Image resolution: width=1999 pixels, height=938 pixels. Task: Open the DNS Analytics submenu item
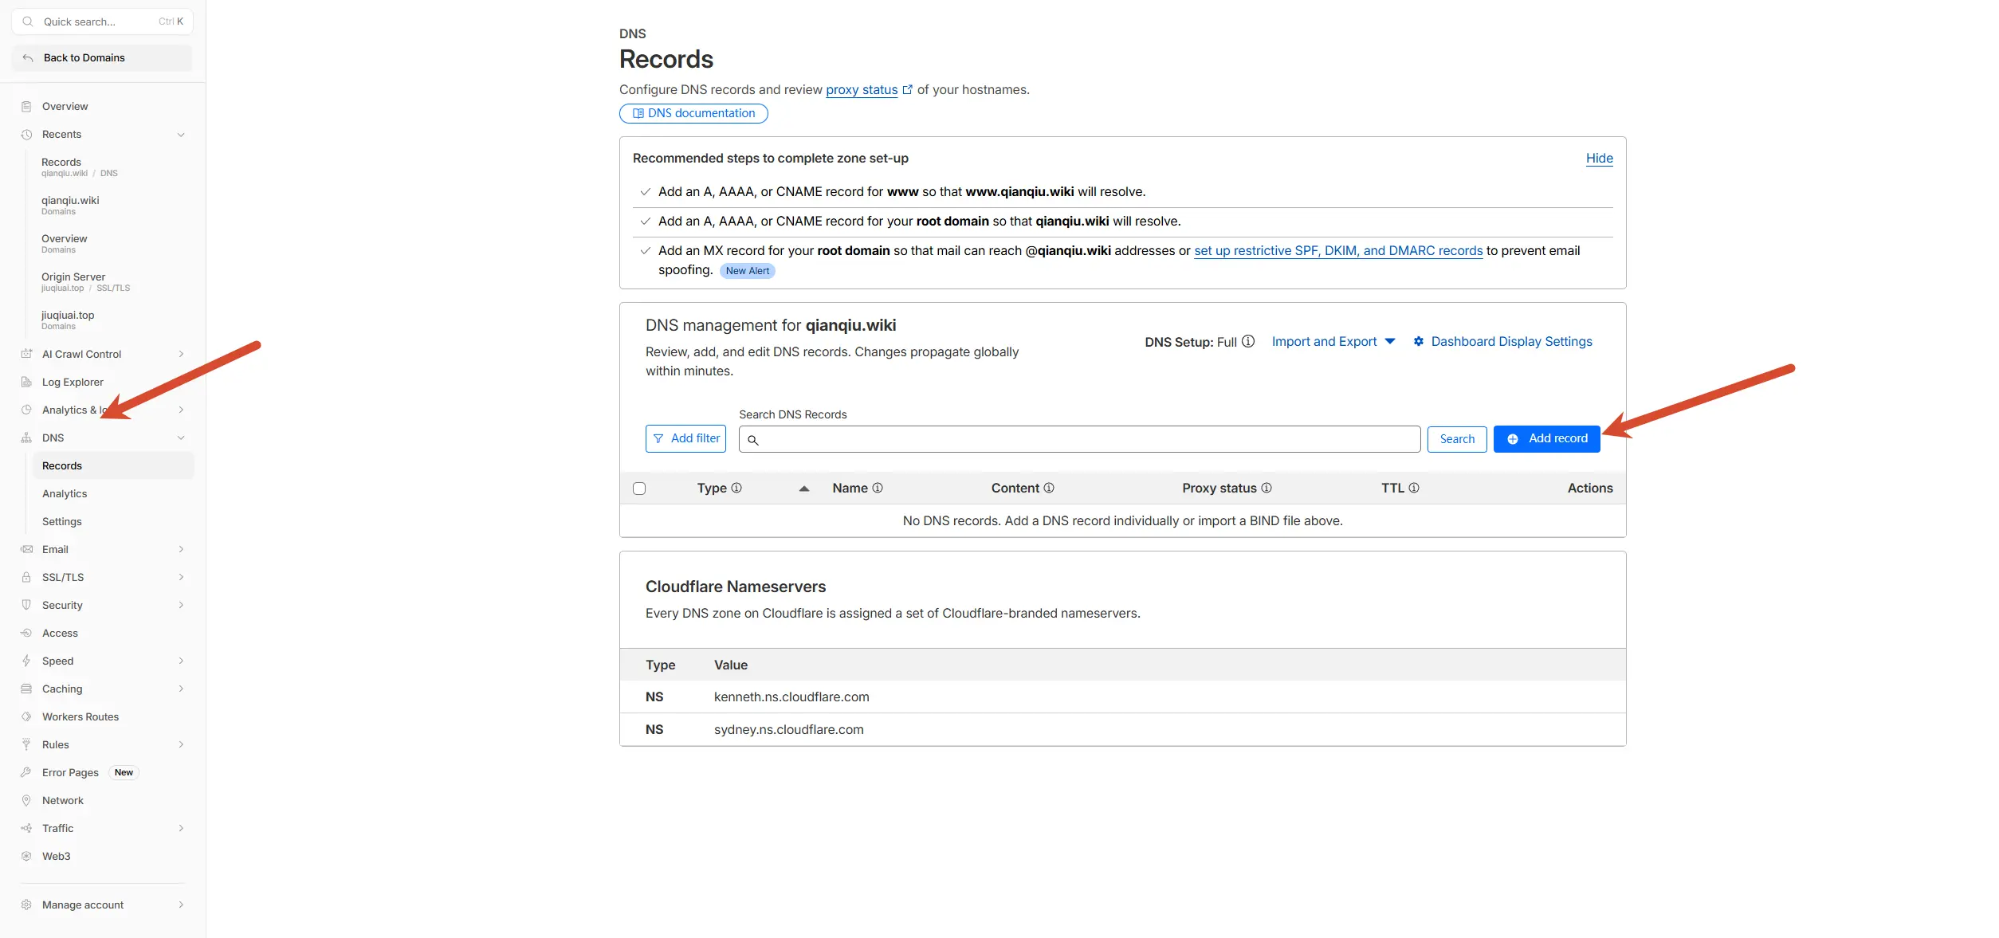point(65,493)
